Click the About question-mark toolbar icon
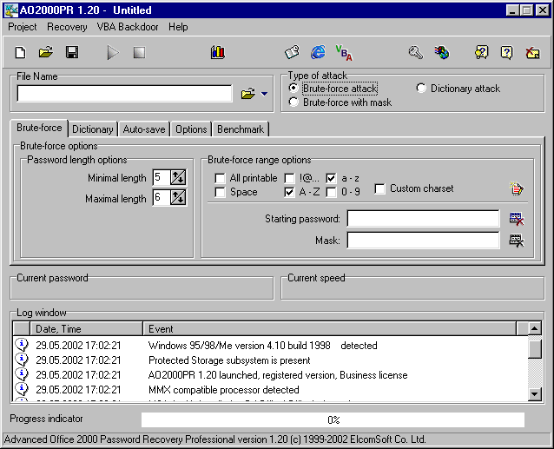The image size is (554, 449). pos(506,53)
